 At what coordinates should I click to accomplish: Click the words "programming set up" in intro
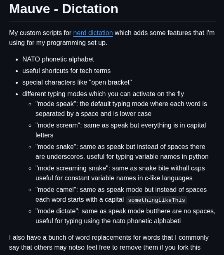coord(77,43)
